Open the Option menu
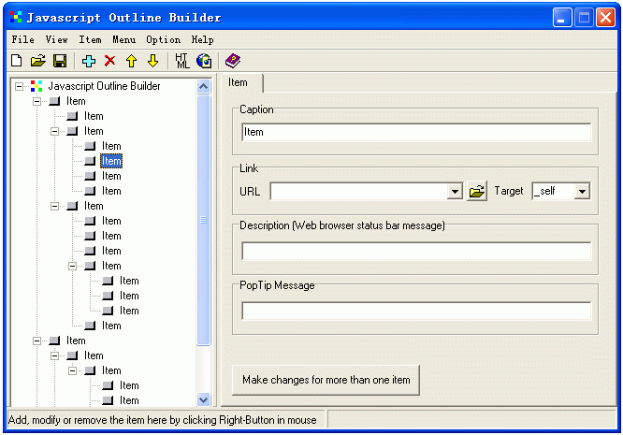Image resolution: width=623 pixels, height=435 pixels. [164, 39]
